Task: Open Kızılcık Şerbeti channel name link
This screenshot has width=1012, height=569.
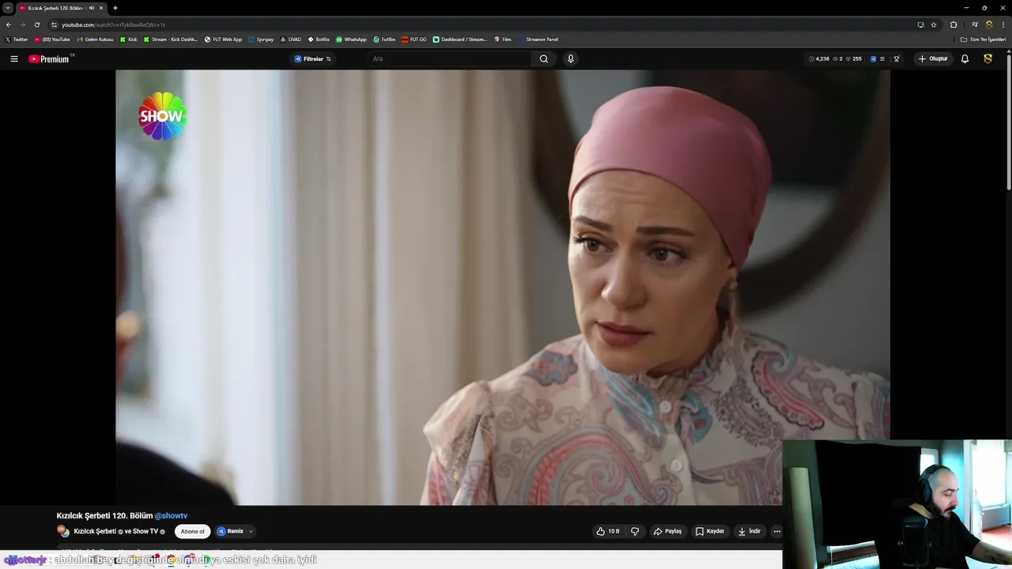Action: (95, 531)
